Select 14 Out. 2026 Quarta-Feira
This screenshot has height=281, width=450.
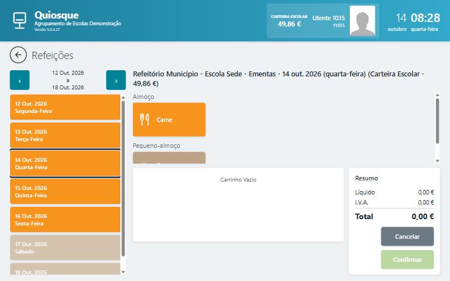65,163
